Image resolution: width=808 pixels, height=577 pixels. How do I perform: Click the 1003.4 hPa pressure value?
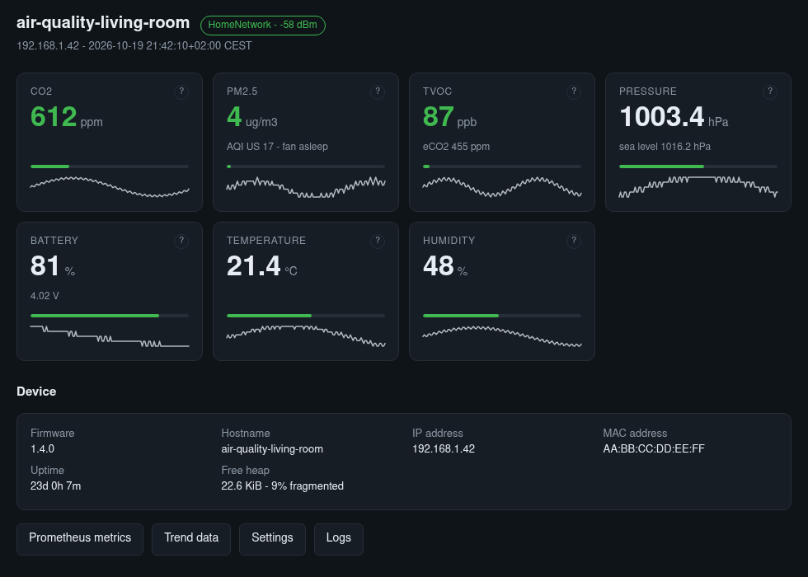pyautogui.click(x=674, y=117)
